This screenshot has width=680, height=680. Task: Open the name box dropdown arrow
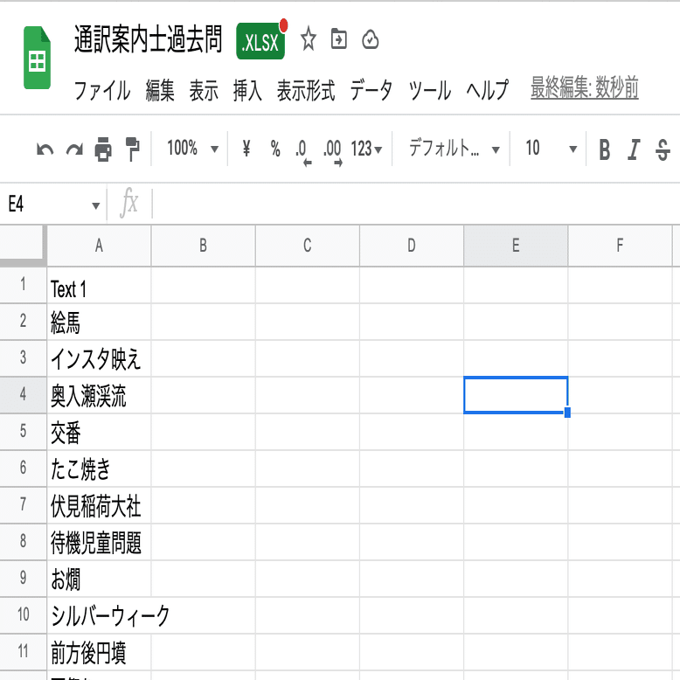pos(96,205)
